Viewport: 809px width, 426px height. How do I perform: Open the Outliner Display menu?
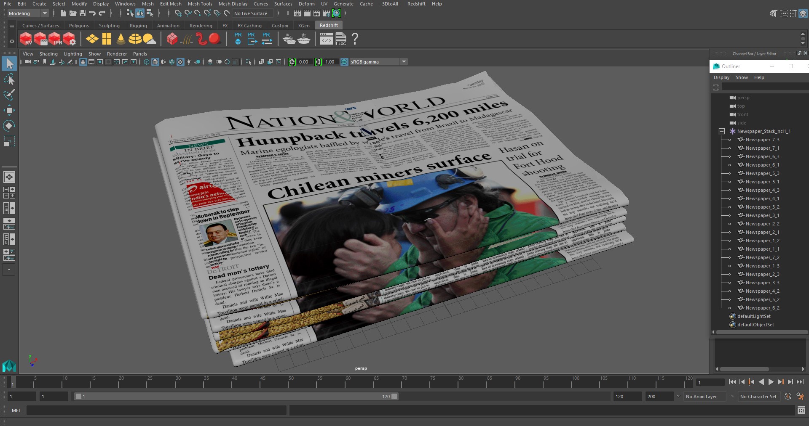pyautogui.click(x=721, y=77)
